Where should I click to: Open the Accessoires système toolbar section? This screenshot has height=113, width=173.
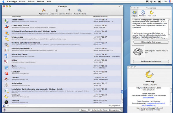(57, 12)
